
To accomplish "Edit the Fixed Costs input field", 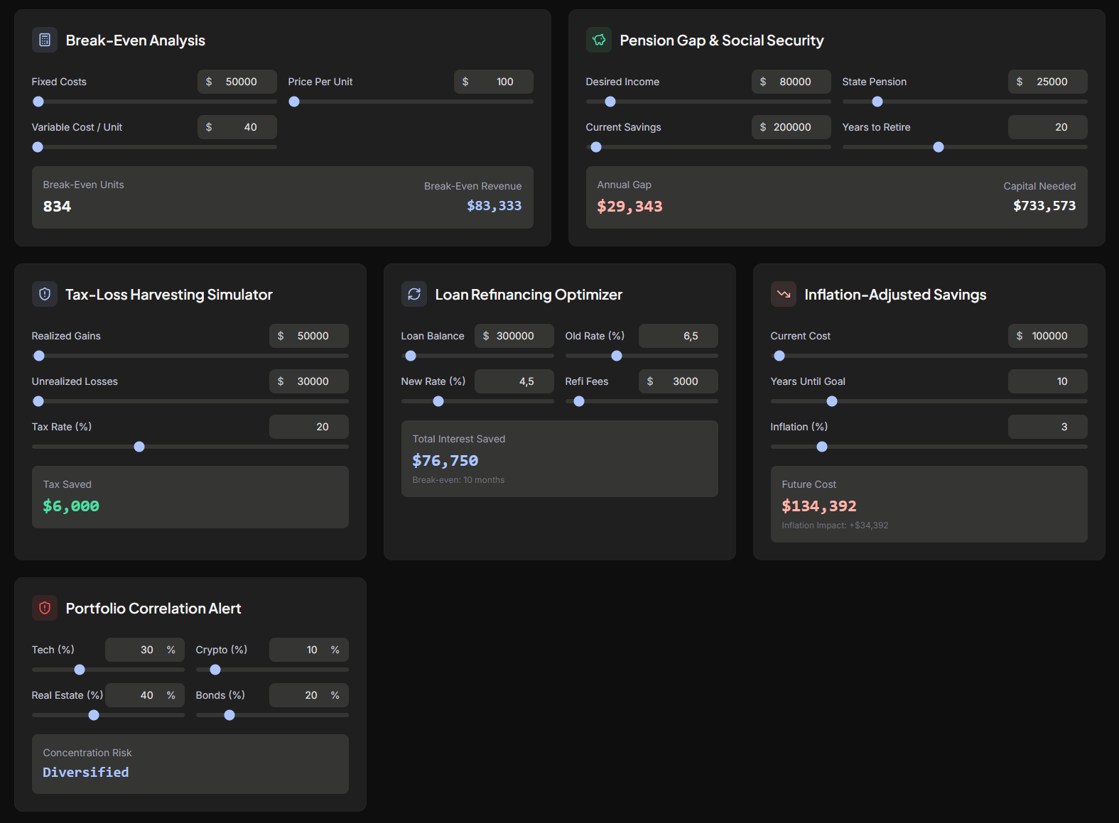I will click(x=237, y=82).
